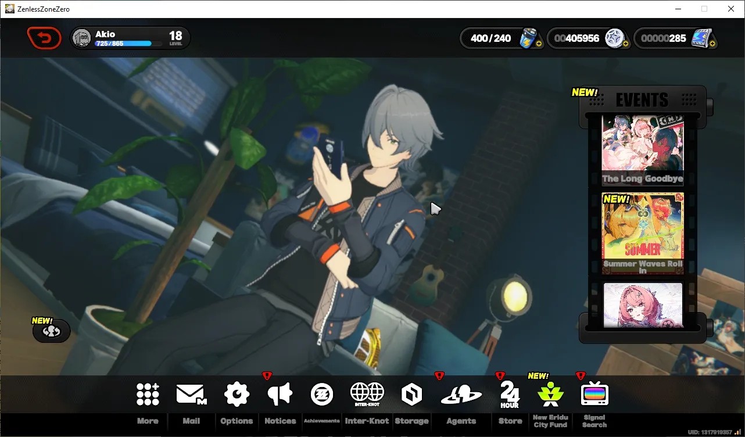
Task: Click the Signal Search label
Action: 594,421
